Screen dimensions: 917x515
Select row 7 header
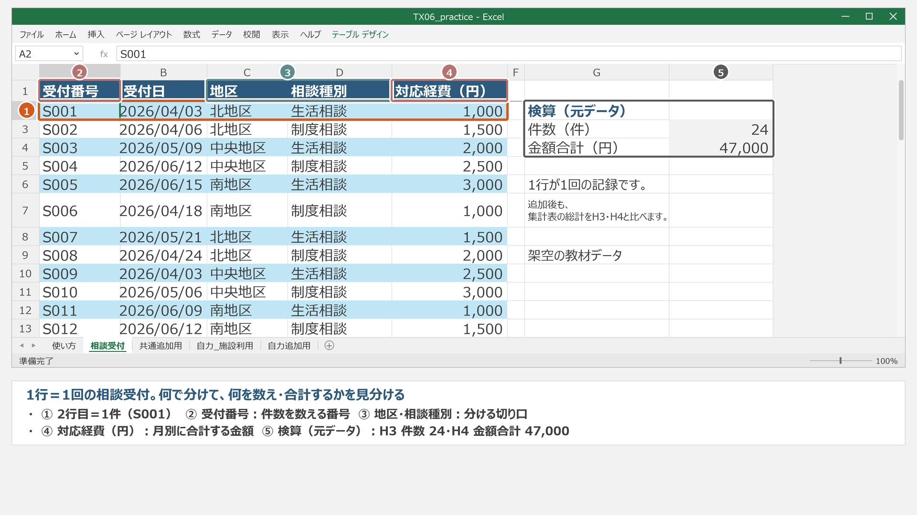pos(25,210)
